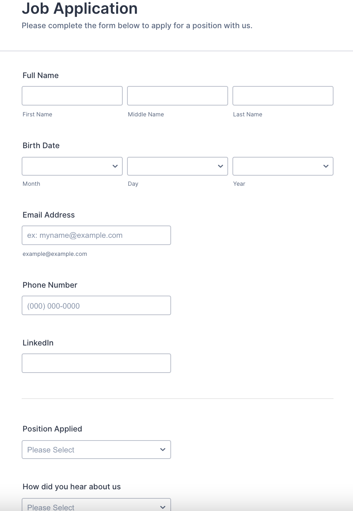Click the 'Full Name' field label
The image size is (353, 511).
[x=40, y=76]
